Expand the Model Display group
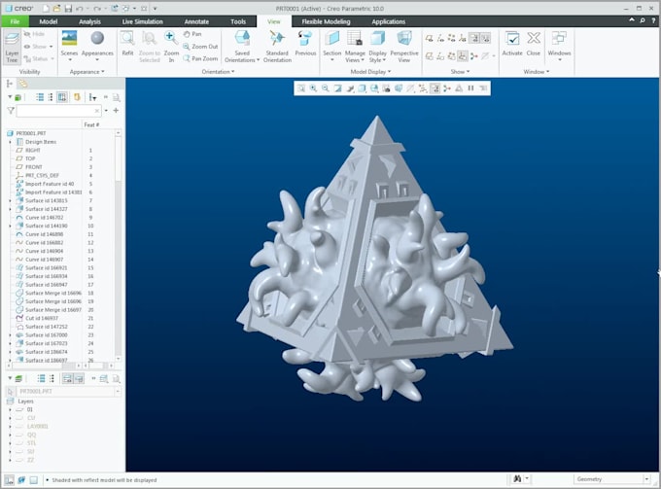Viewport: 661px width, 489px height. pos(370,72)
